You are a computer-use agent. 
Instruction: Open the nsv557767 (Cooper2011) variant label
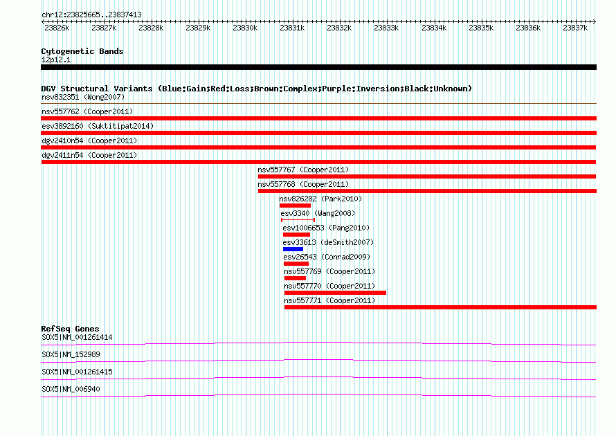click(x=303, y=170)
